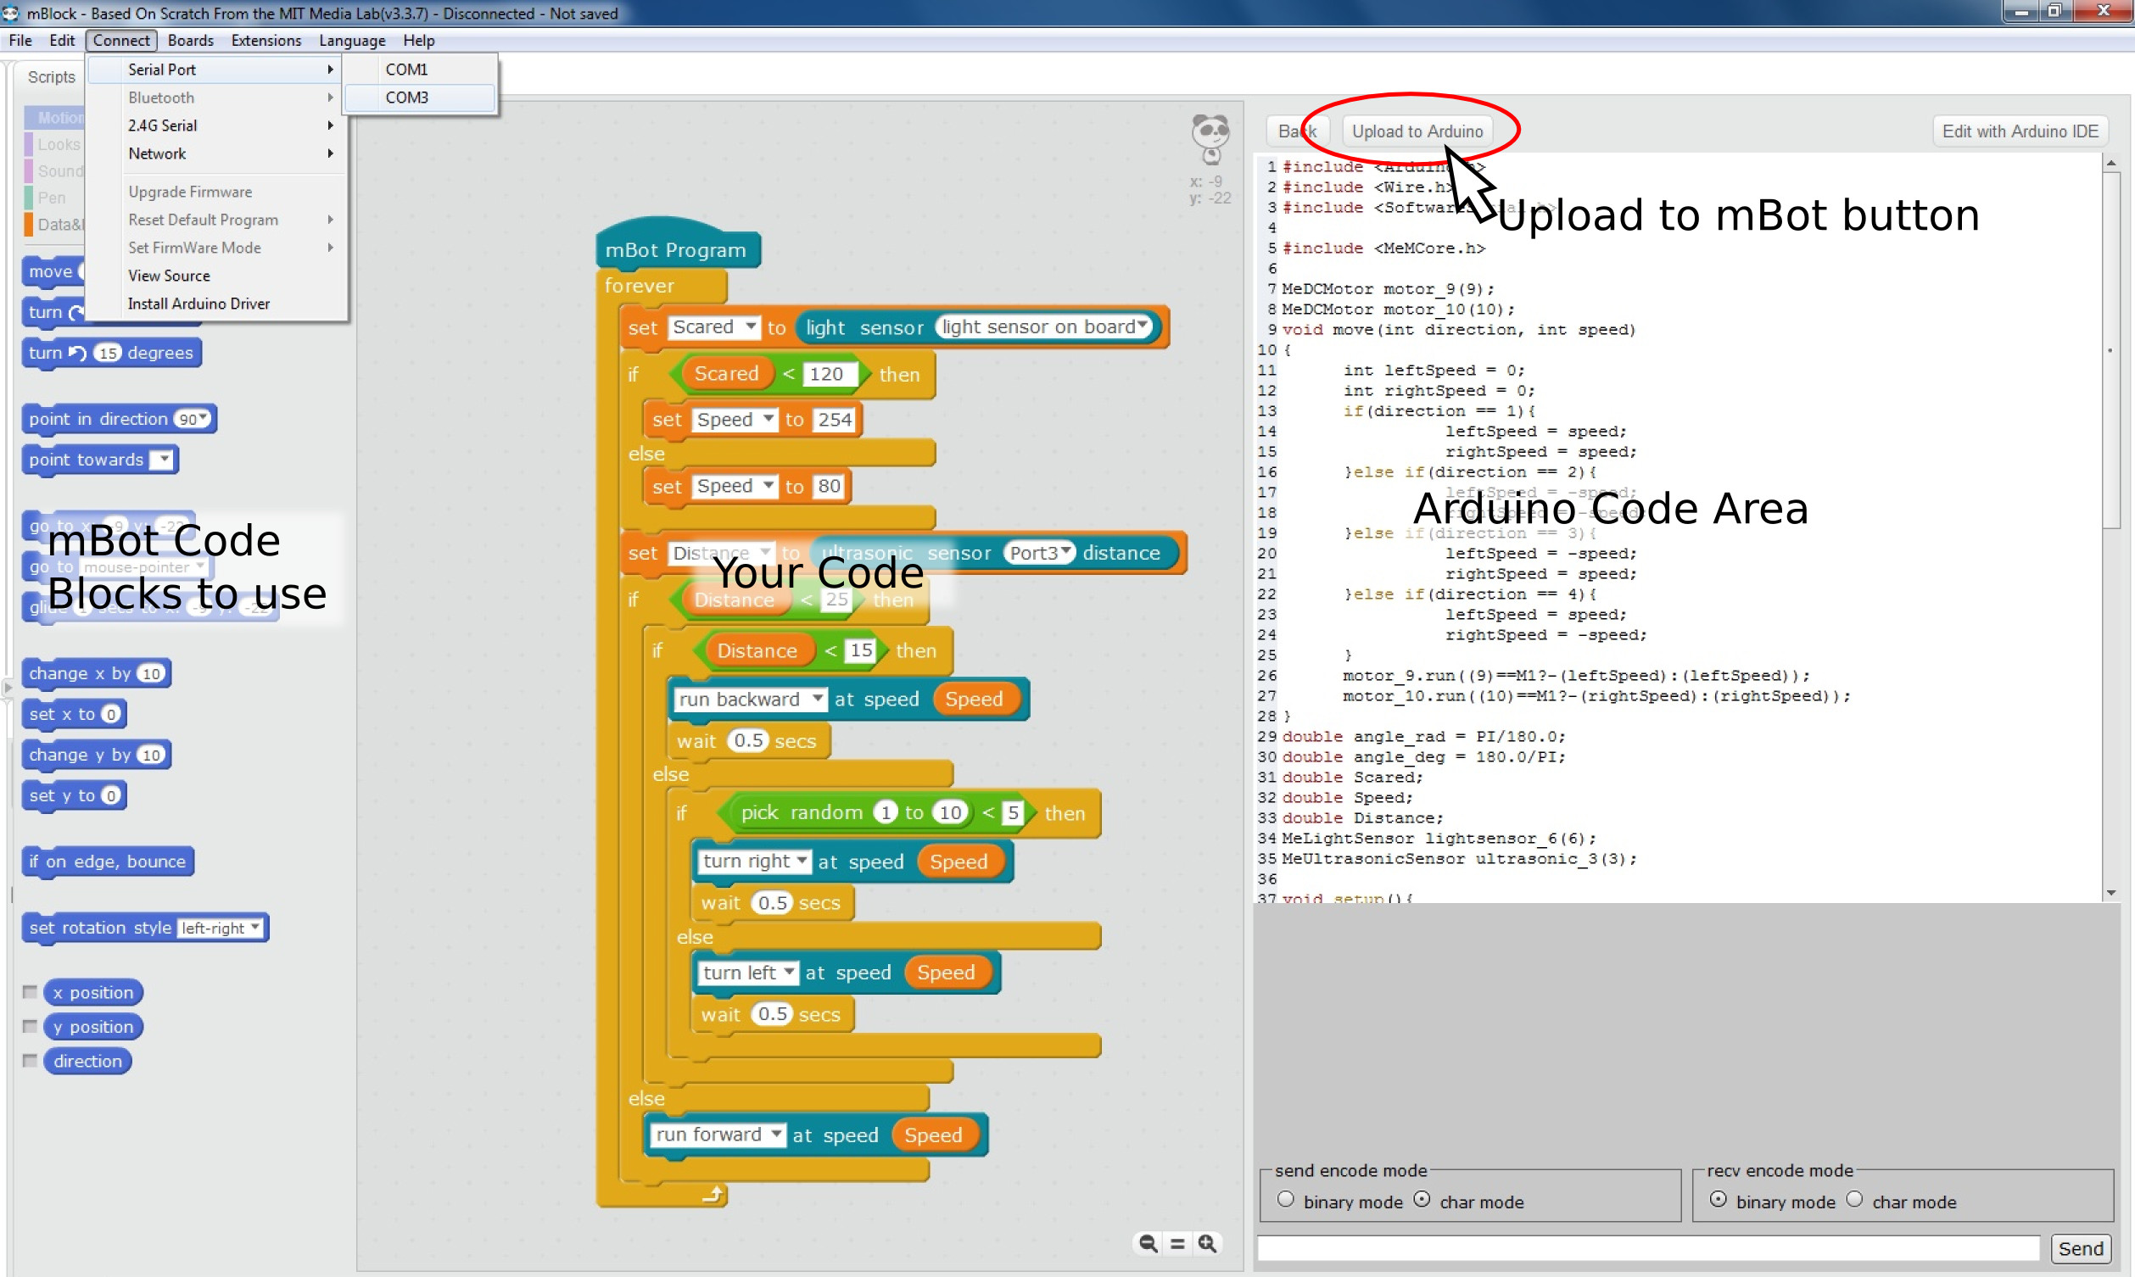Click the panda sprite icon on canvas
Image resolution: width=2135 pixels, height=1277 pixels.
[1210, 137]
